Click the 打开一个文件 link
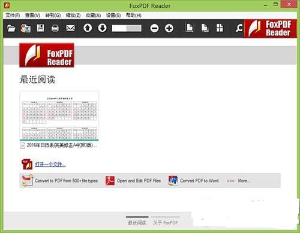 coord(50,165)
